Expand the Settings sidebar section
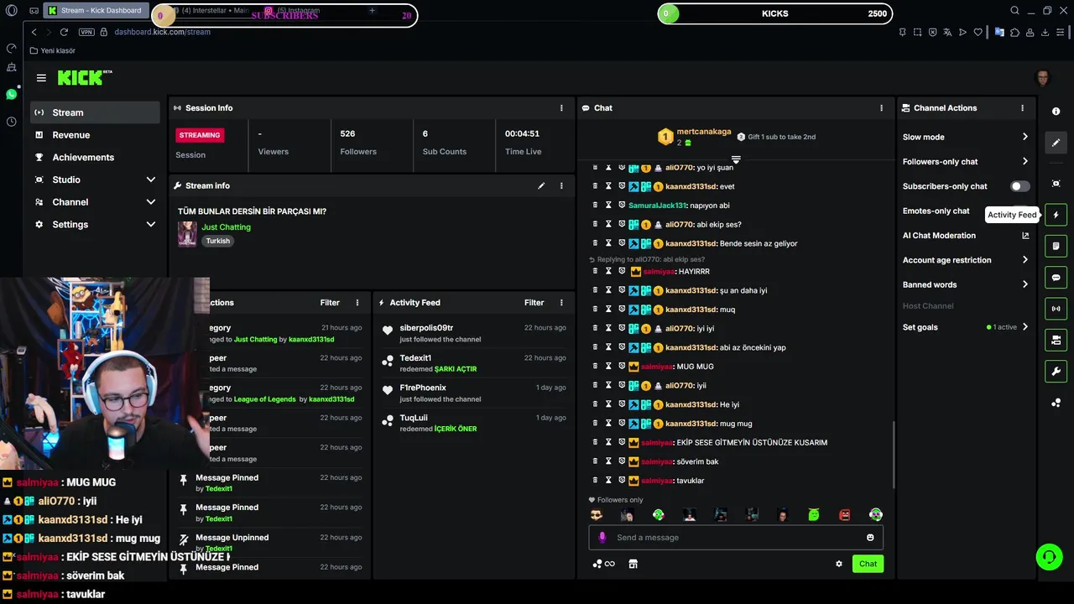The width and height of the screenshot is (1074, 604). [95, 225]
